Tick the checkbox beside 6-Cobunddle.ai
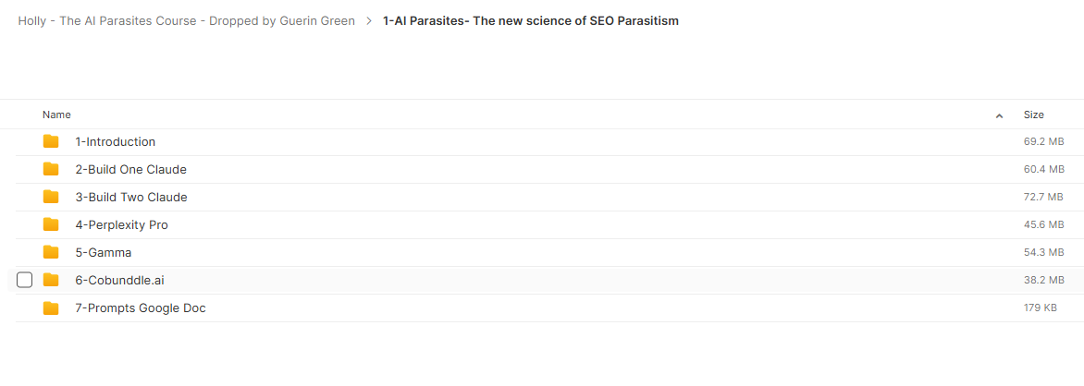 coord(24,280)
